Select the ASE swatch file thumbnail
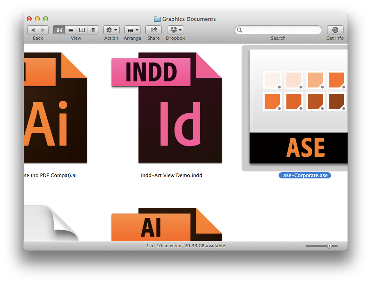This screenshot has height=283, width=371. tap(298, 106)
